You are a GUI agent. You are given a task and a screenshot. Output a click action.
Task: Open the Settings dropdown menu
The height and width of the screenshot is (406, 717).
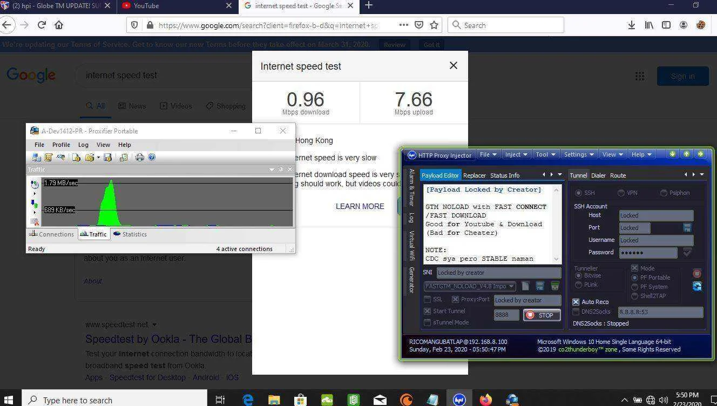[x=578, y=154]
